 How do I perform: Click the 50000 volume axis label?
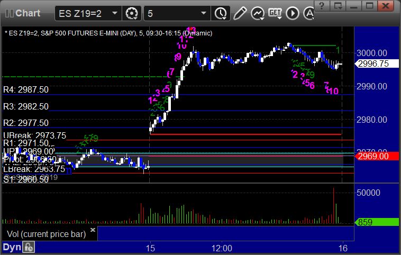click(369, 193)
